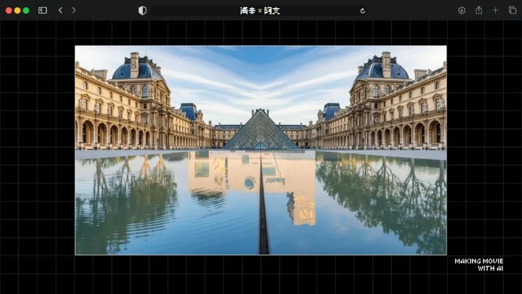Click the address bar showing 涵辛 × 阿文
522x294 pixels.
pyautogui.click(x=260, y=11)
